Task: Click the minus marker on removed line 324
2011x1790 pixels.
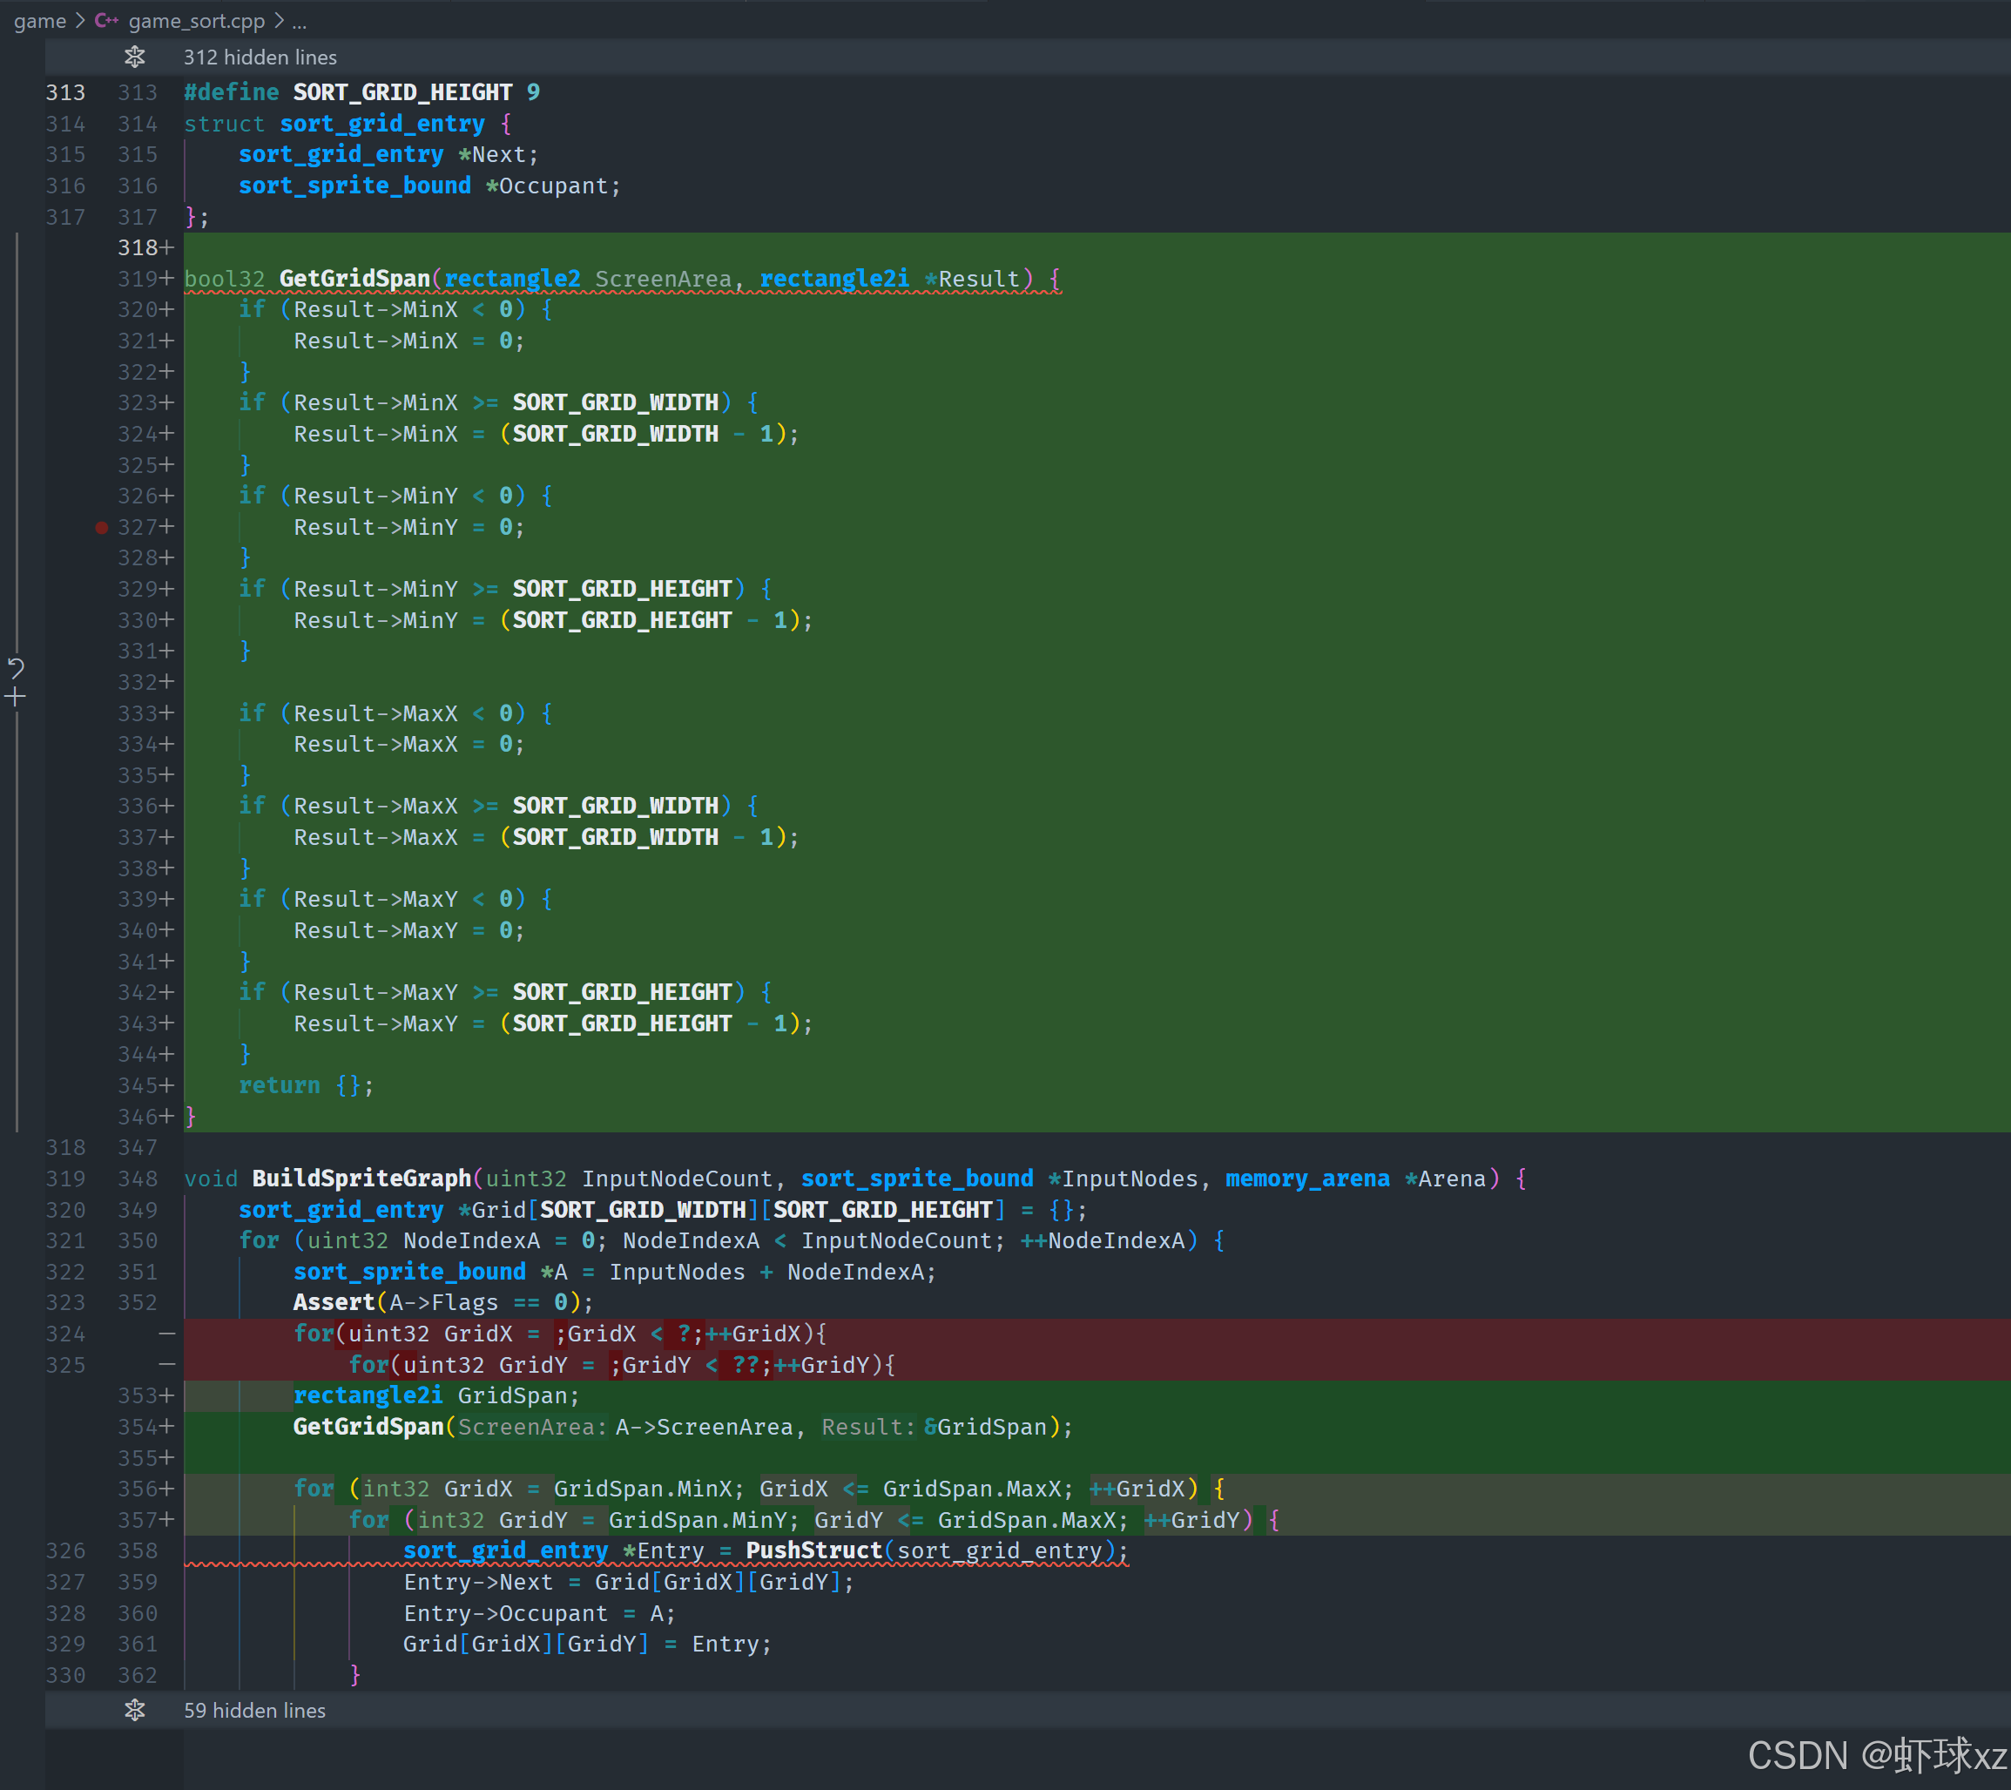Action: [167, 1334]
